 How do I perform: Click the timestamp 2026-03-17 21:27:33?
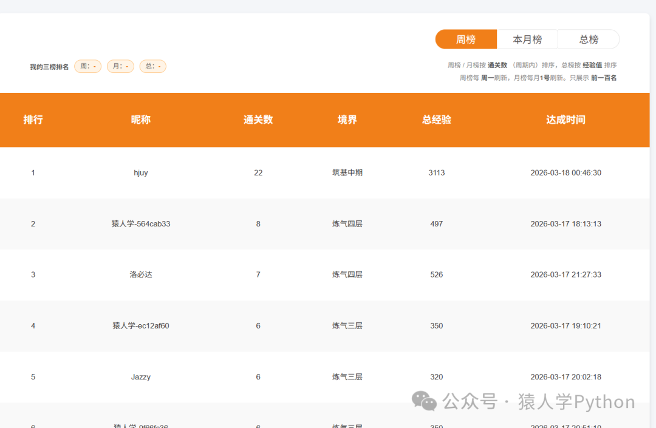[x=565, y=274]
